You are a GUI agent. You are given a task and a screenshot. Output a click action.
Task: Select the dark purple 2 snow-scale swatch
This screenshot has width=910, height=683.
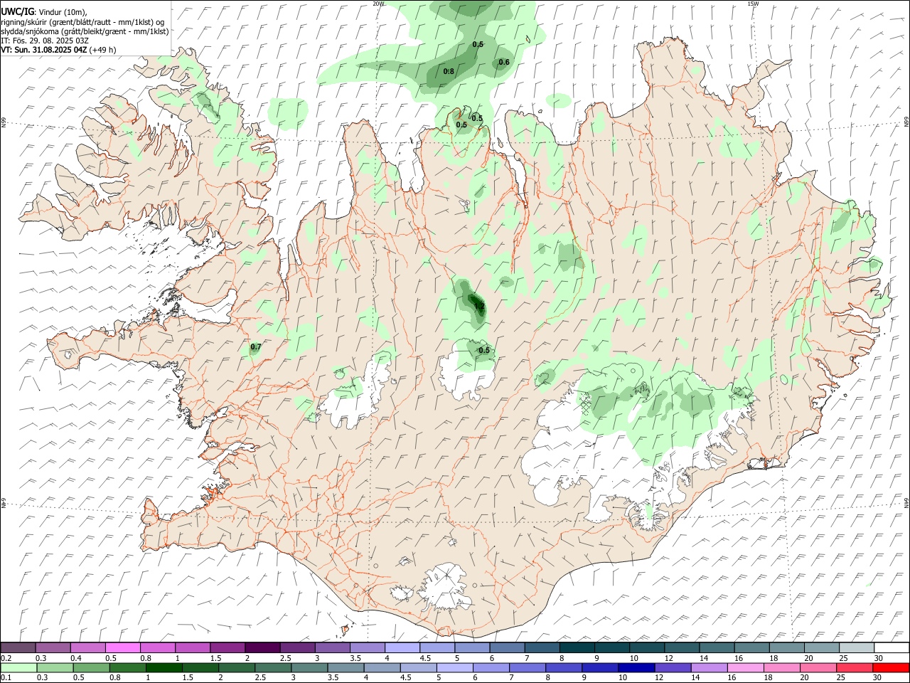point(262,648)
